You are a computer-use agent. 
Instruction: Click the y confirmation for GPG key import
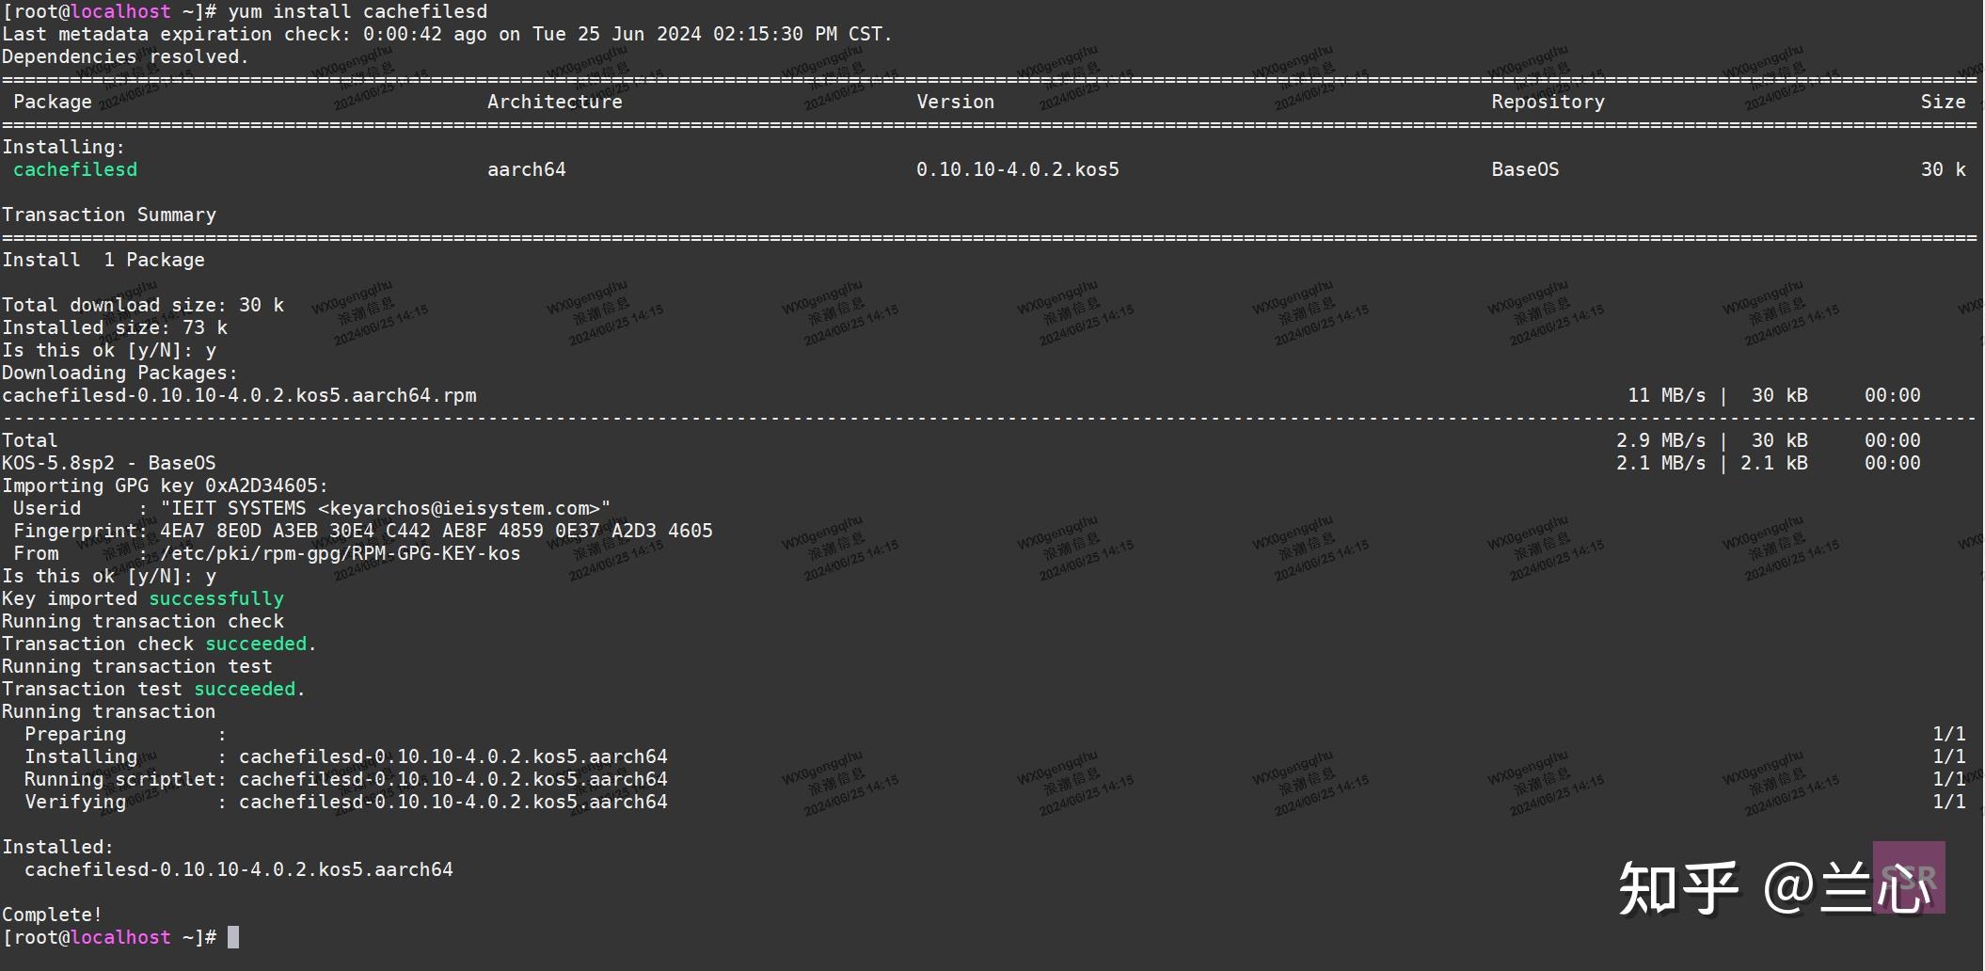point(213,576)
